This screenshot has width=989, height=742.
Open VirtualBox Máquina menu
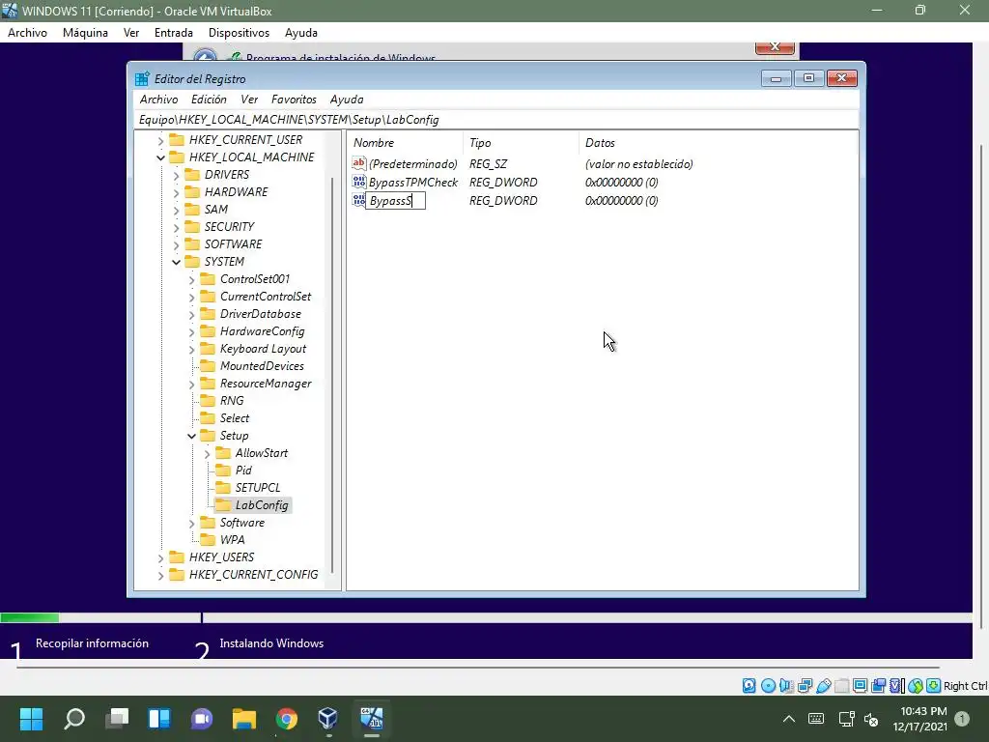coord(85,33)
